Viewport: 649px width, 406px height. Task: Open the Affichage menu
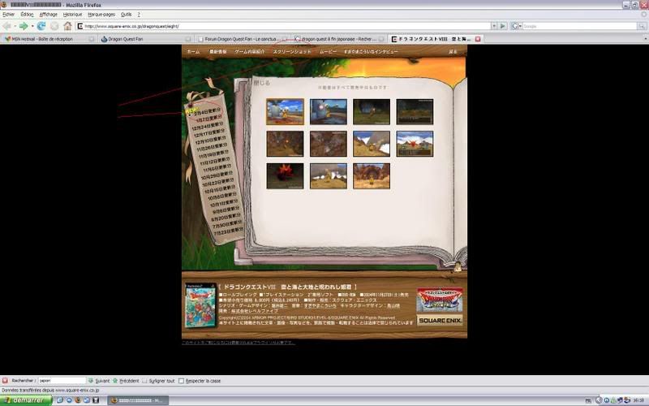click(x=49, y=14)
